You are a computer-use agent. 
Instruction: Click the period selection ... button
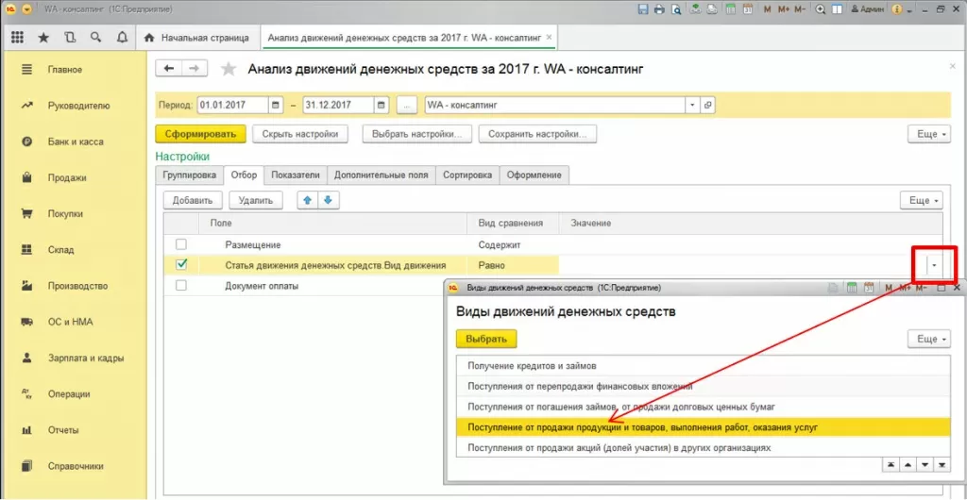coord(406,105)
